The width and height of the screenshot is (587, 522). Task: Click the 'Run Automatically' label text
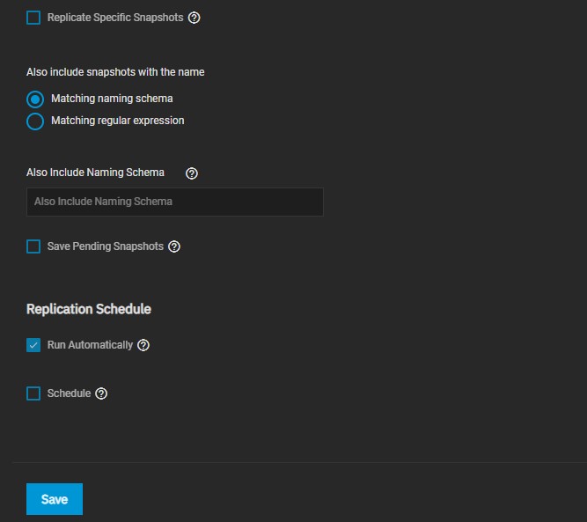[x=90, y=345]
